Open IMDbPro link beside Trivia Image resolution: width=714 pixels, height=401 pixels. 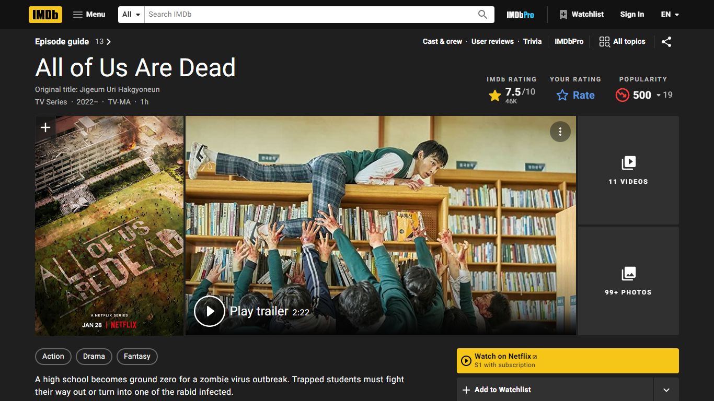click(569, 42)
